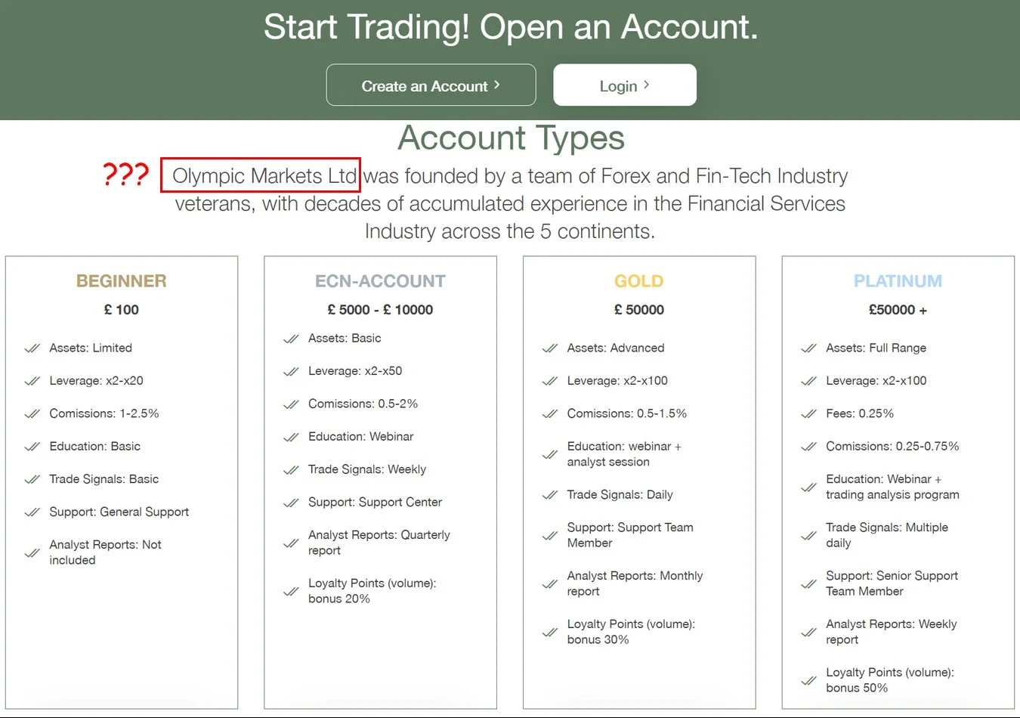Click checkmark beside Comissions: 0.25-0.75%
The width and height of the screenshot is (1020, 718).
[x=808, y=447]
